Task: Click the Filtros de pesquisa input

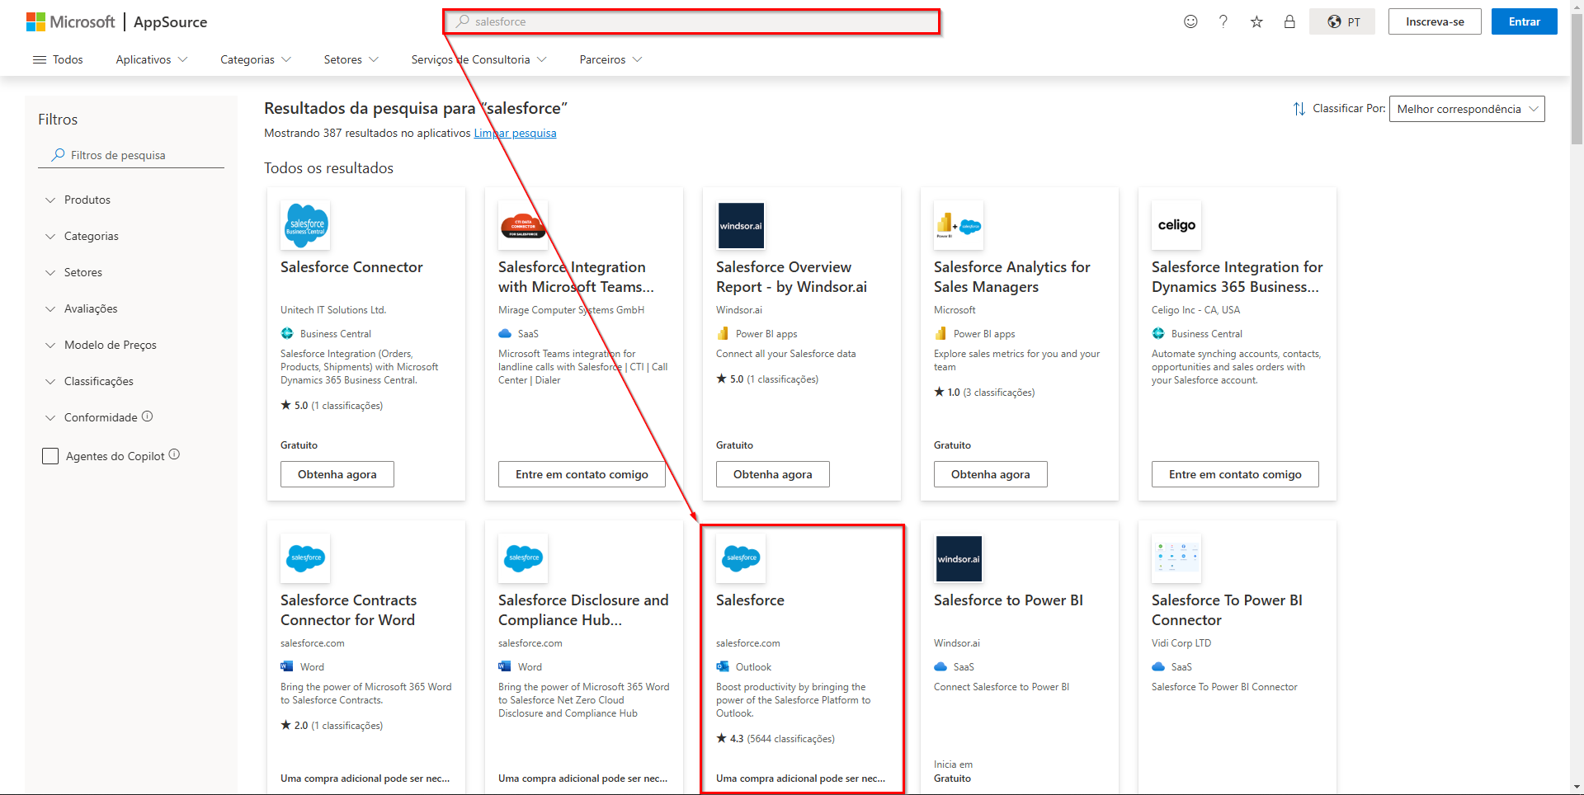Action: tap(131, 155)
